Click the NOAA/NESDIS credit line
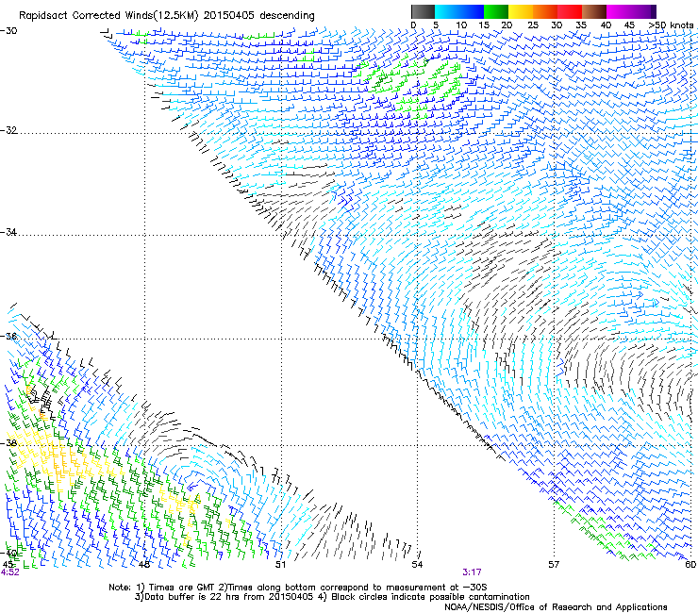This screenshot has width=698, height=613. tap(556, 607)
